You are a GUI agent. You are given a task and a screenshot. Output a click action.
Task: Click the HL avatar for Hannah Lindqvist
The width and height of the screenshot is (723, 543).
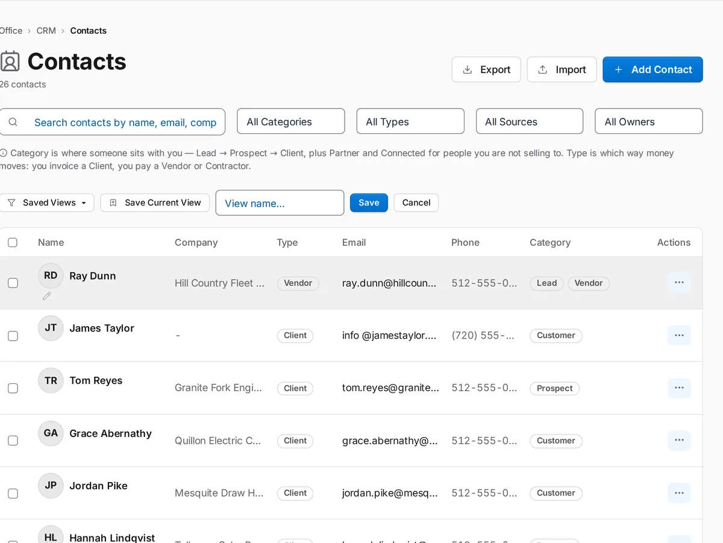pos(51,535)
